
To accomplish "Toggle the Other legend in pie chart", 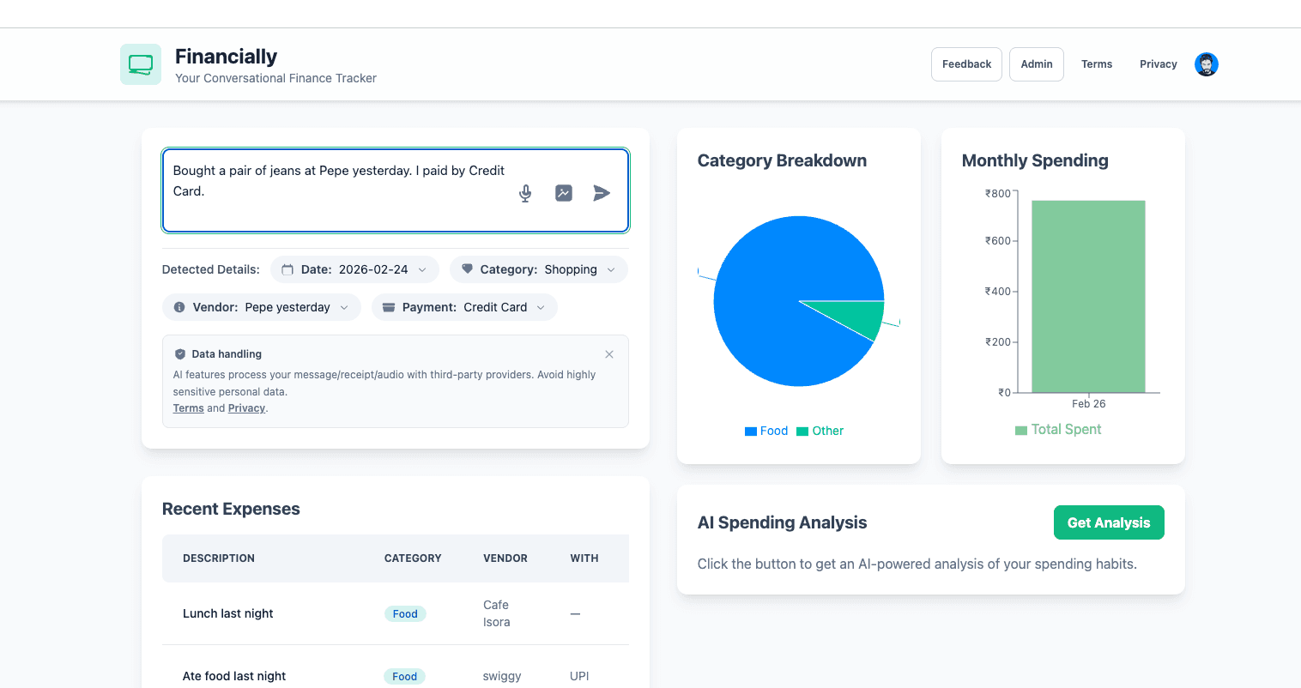I will click(820, 430).
